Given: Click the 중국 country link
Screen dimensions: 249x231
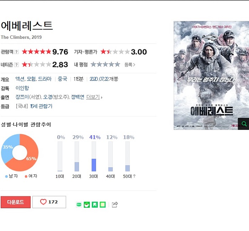Looking at the screenshot, I should (x=62, y=79).
